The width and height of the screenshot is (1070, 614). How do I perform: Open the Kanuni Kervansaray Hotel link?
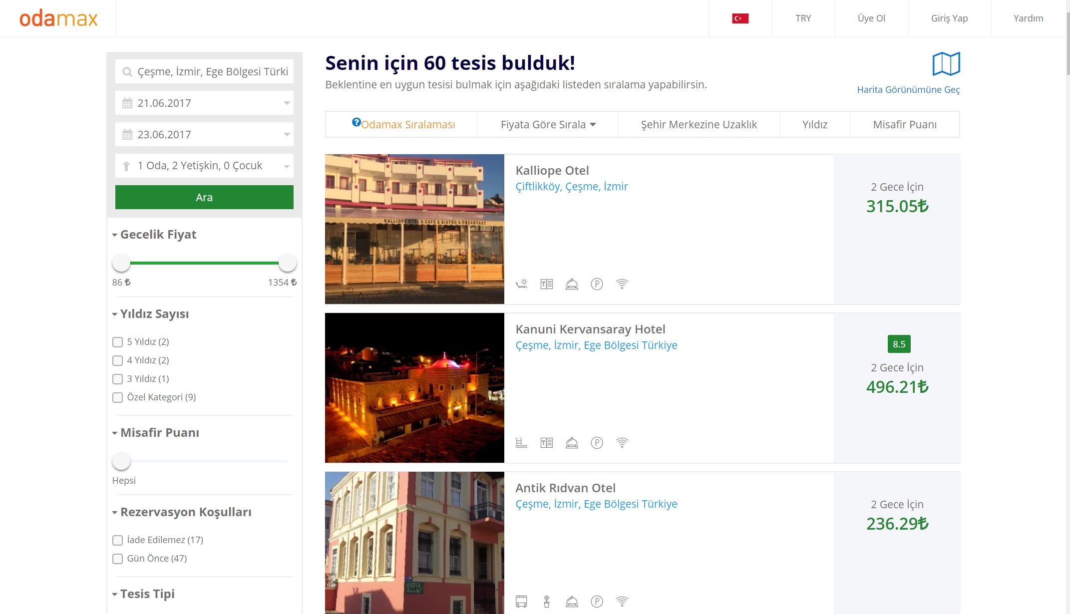(x=590, y=329)
